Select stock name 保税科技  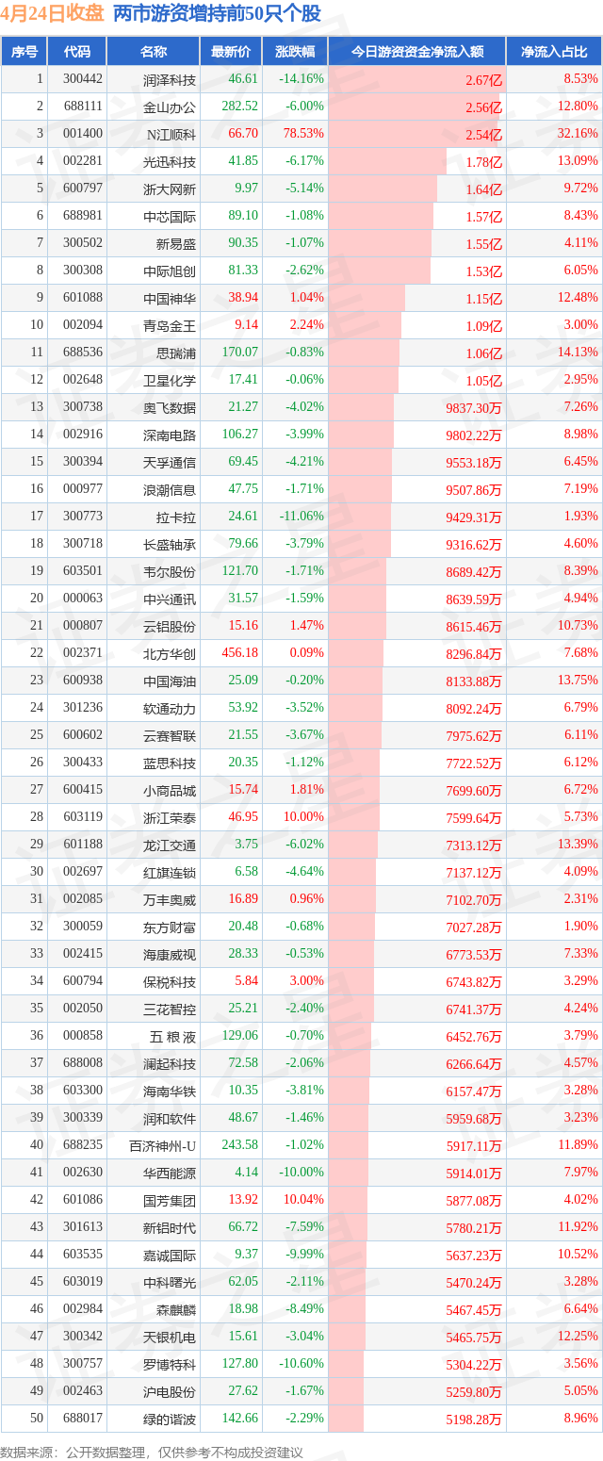[170, 981]
